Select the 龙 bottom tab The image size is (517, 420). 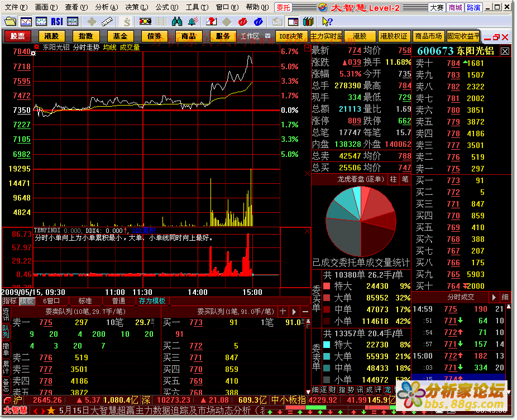point(387,390)
